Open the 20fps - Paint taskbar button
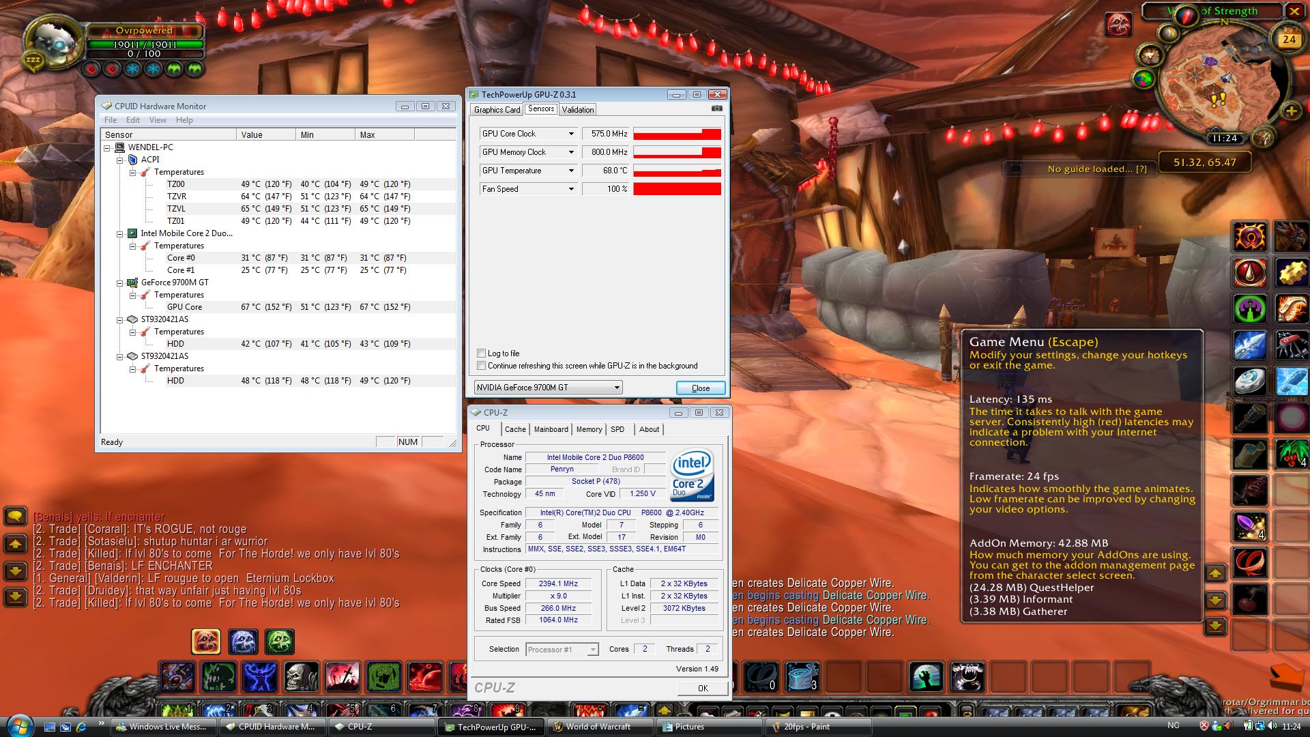 tap(819, 727)
